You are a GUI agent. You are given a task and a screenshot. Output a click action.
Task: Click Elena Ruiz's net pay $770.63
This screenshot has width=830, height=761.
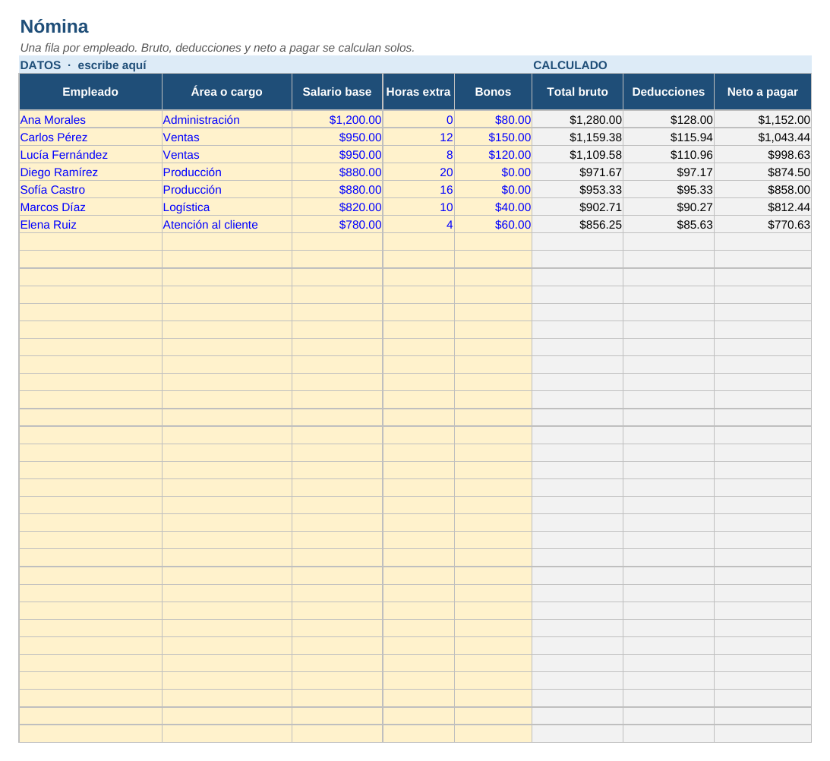point(762,225)
